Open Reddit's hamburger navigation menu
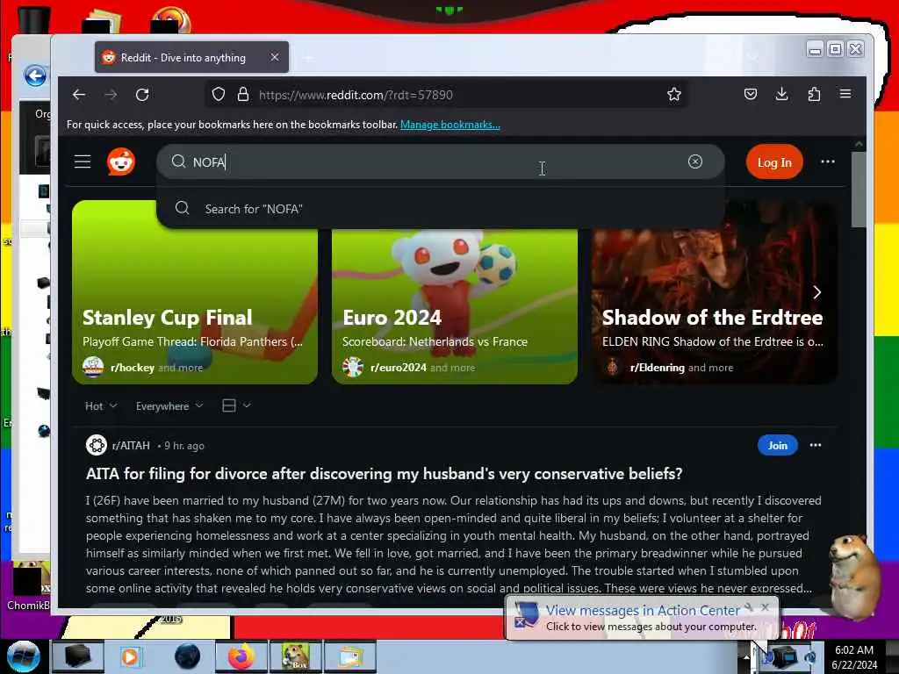The height and width of the screenshot is (674, 899). pyautogui.click(x=83, y=161)
